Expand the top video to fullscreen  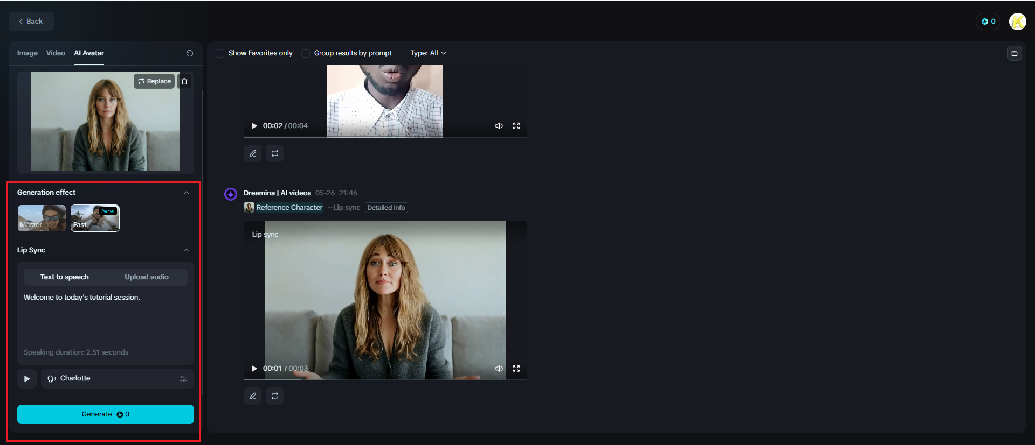coord(516,126)
